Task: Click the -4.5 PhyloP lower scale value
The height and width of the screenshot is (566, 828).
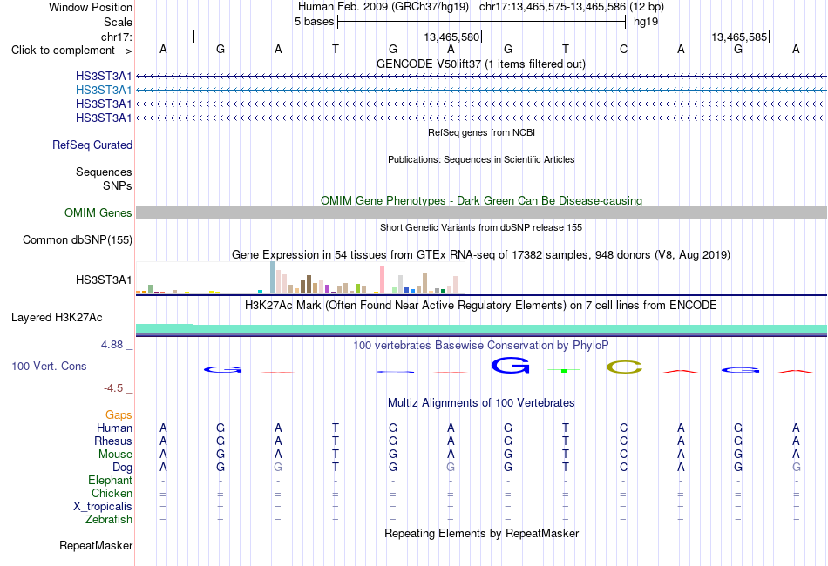Action: 113,388
